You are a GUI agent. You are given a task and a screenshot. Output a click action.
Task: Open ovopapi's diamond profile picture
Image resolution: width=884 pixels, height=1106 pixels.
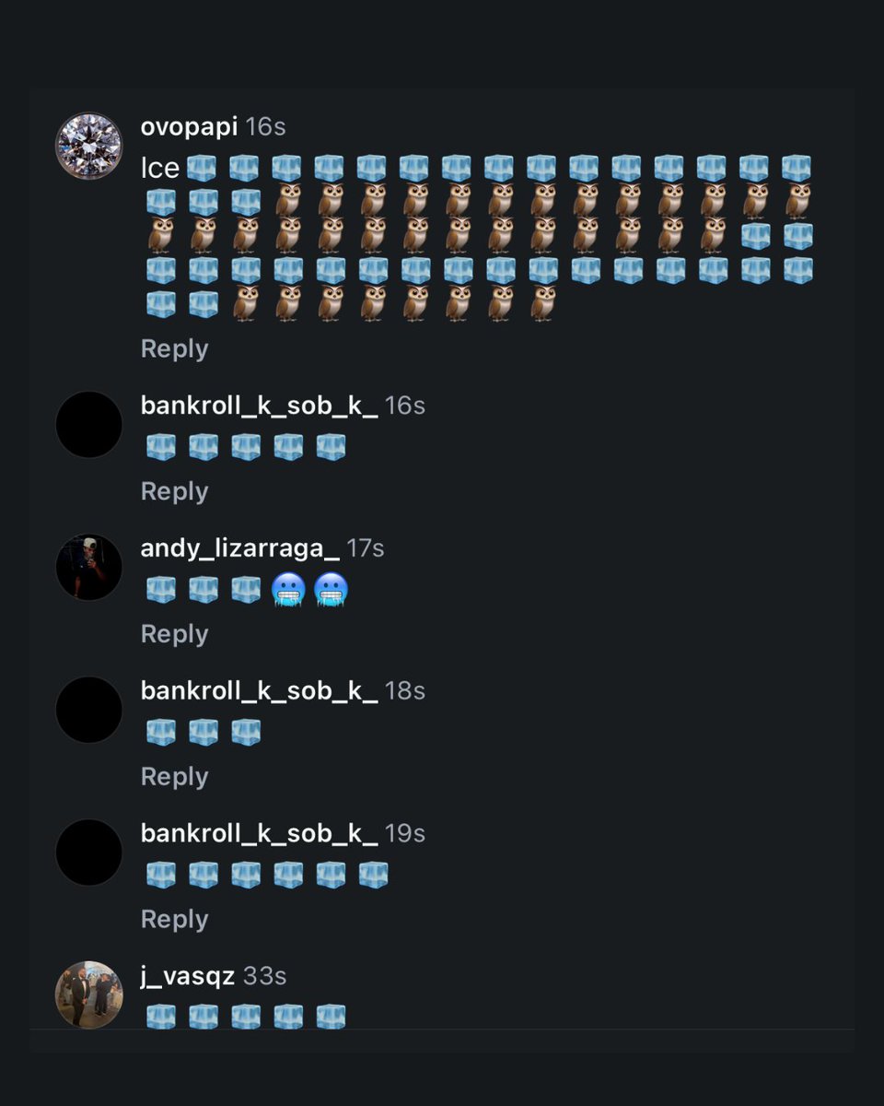[x=89, y=146]
